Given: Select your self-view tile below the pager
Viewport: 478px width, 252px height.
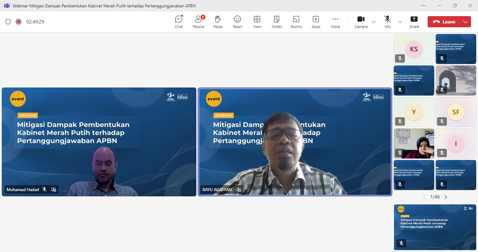Looking at the screenshot, I should coord(435,227).
